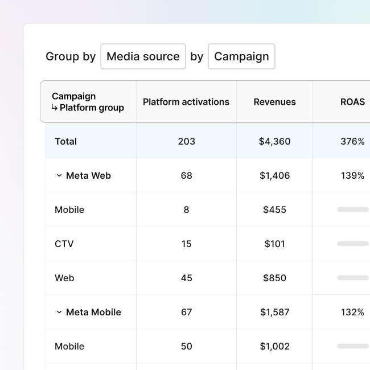This screenshot has width=370, height=370.
Task: Sort by Platform activations column header
Action: click(186, 102)
